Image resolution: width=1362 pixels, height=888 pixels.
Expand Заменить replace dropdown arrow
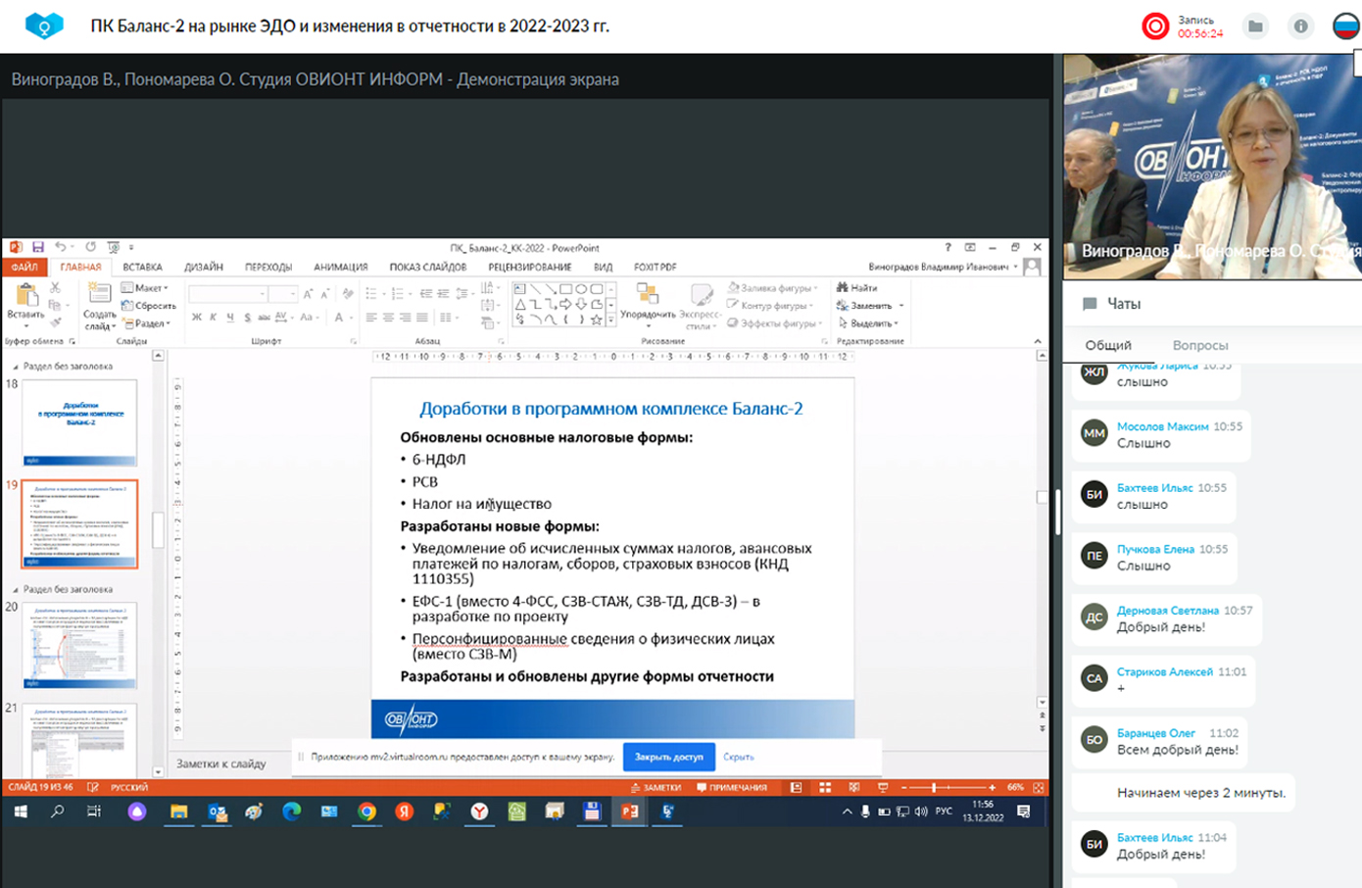pos(901,305)
